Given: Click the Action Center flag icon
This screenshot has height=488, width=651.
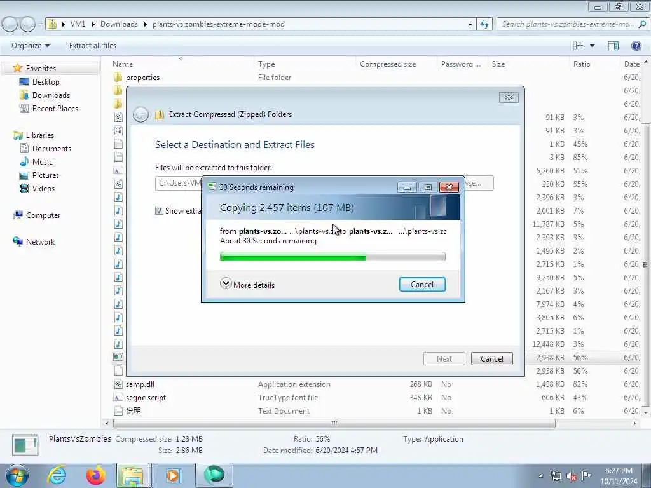Looking at the screenshot, I should tap(586, 475).
